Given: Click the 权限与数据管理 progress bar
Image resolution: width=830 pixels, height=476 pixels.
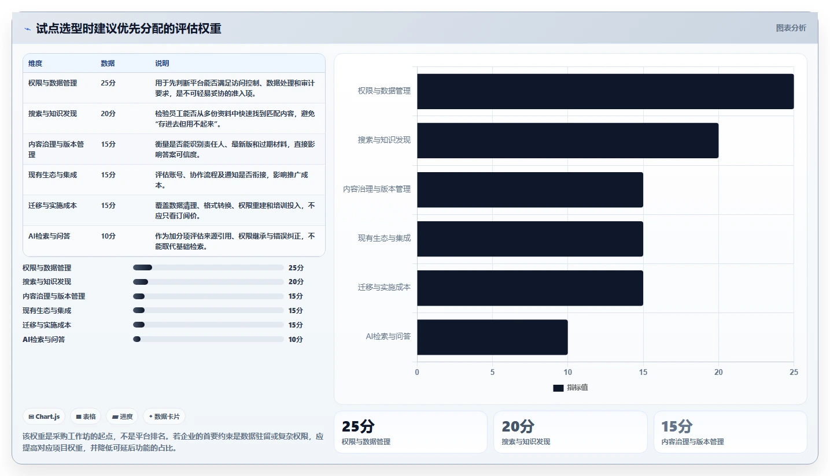Looking at the screenshot, I should click(208, 267).
